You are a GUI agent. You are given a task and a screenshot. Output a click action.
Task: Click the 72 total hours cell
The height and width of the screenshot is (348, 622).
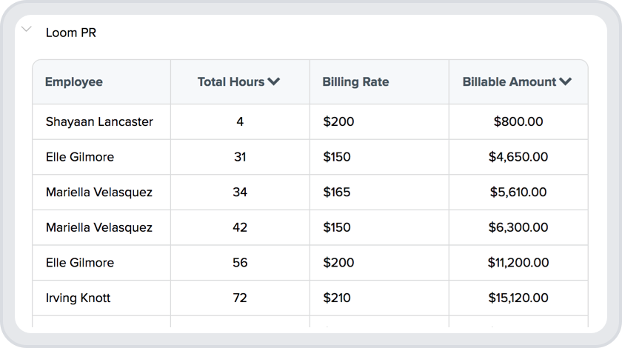pyautogui.click(x=240, y=298)
